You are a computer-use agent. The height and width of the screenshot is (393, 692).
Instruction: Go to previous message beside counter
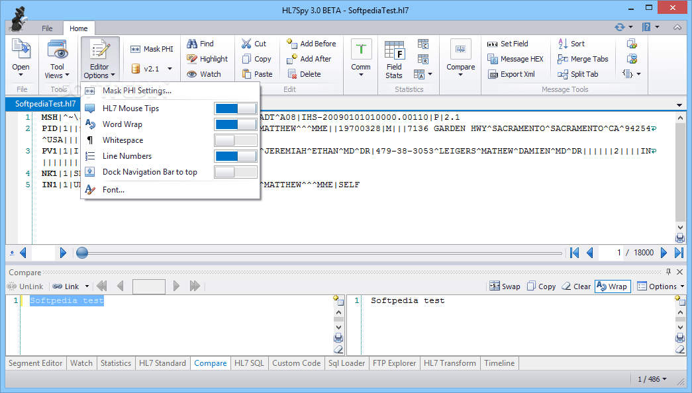point(589,253)
